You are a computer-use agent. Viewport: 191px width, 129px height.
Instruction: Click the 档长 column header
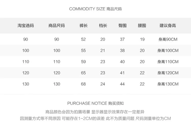coord(103,25)
